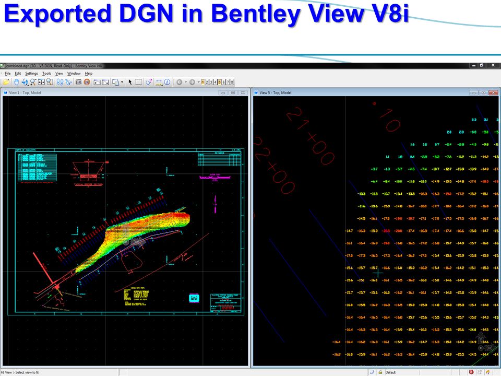Open the File menu
The width and height of the screenshot is (501, 376).
[x=8, y=74]
